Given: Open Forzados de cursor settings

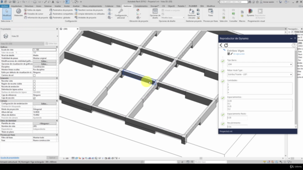Looking at the screenshot, I should click(34, 14).
